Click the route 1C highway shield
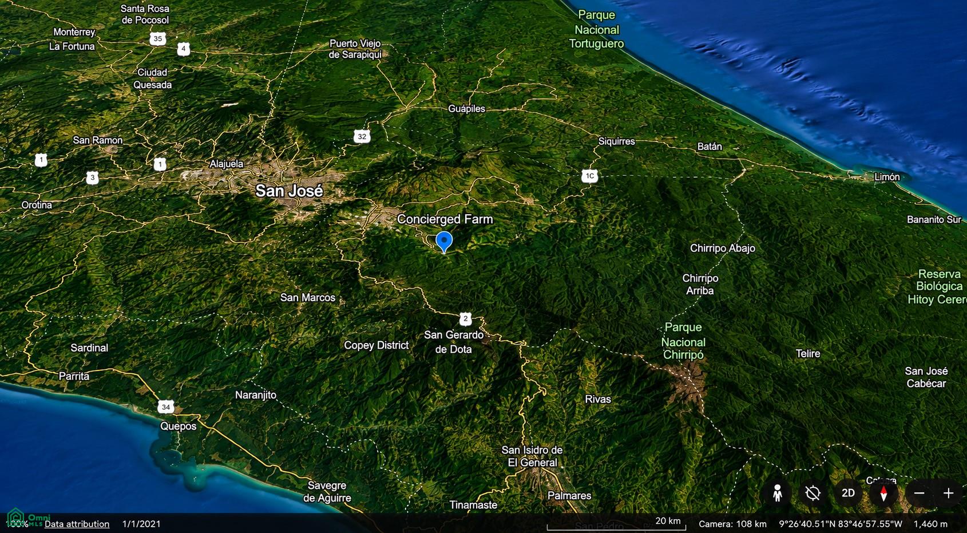967x533 pixels. tap(590, 176)
